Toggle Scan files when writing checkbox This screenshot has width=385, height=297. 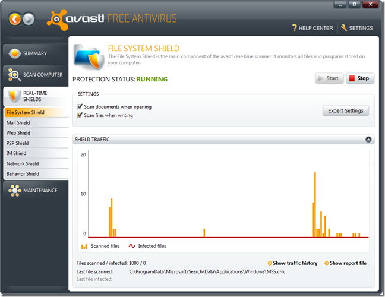[79, 115]
